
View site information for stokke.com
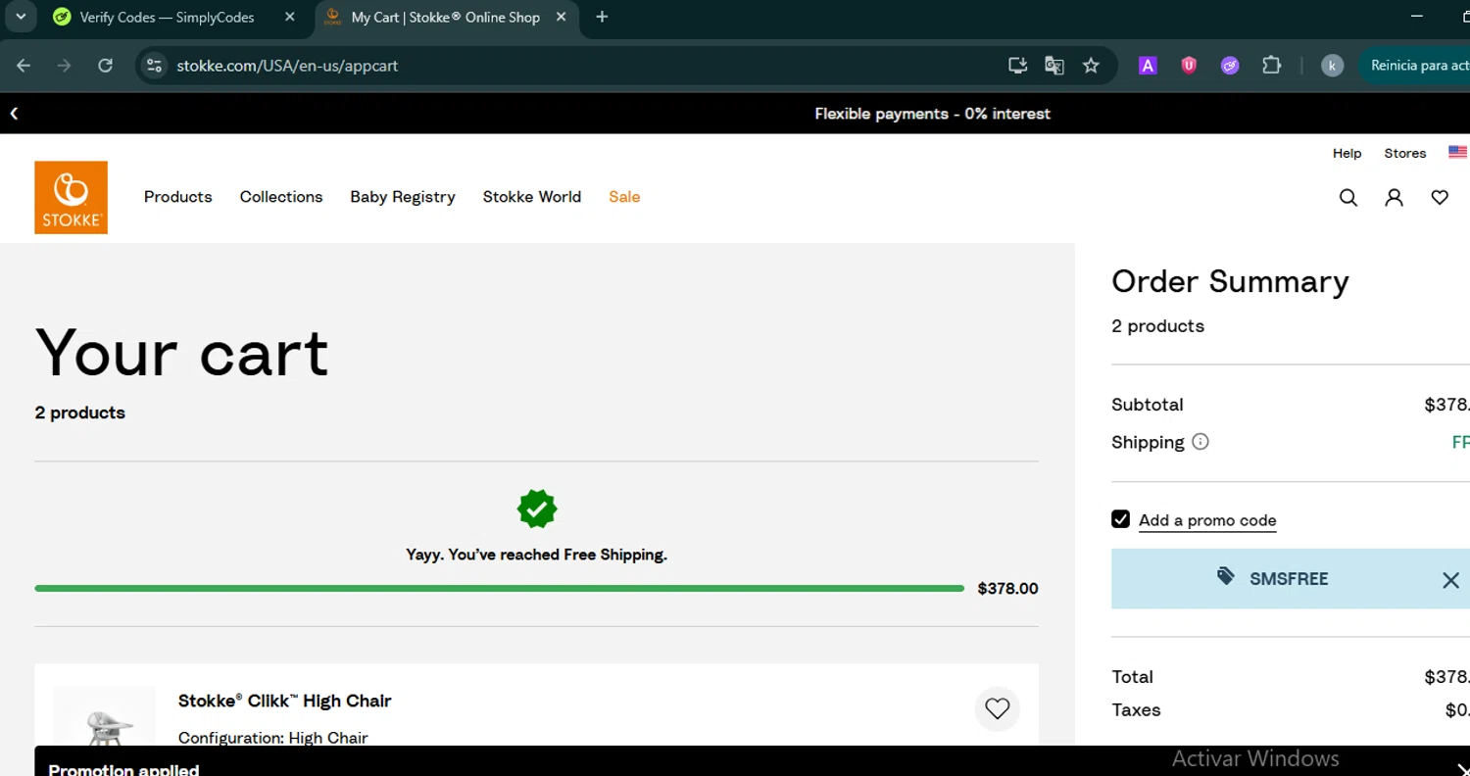pos(154,66)
